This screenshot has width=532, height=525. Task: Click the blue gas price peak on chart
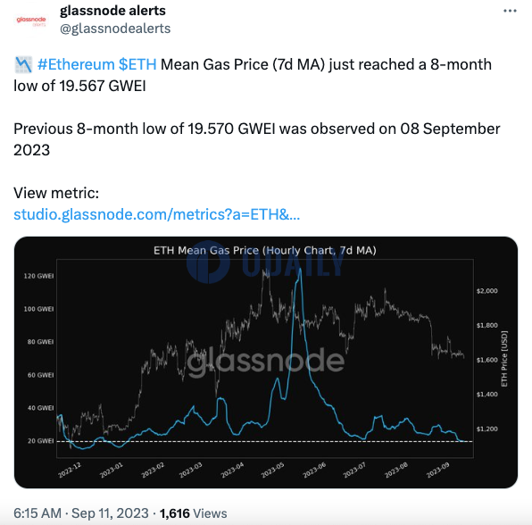click(x=300, y=270)
